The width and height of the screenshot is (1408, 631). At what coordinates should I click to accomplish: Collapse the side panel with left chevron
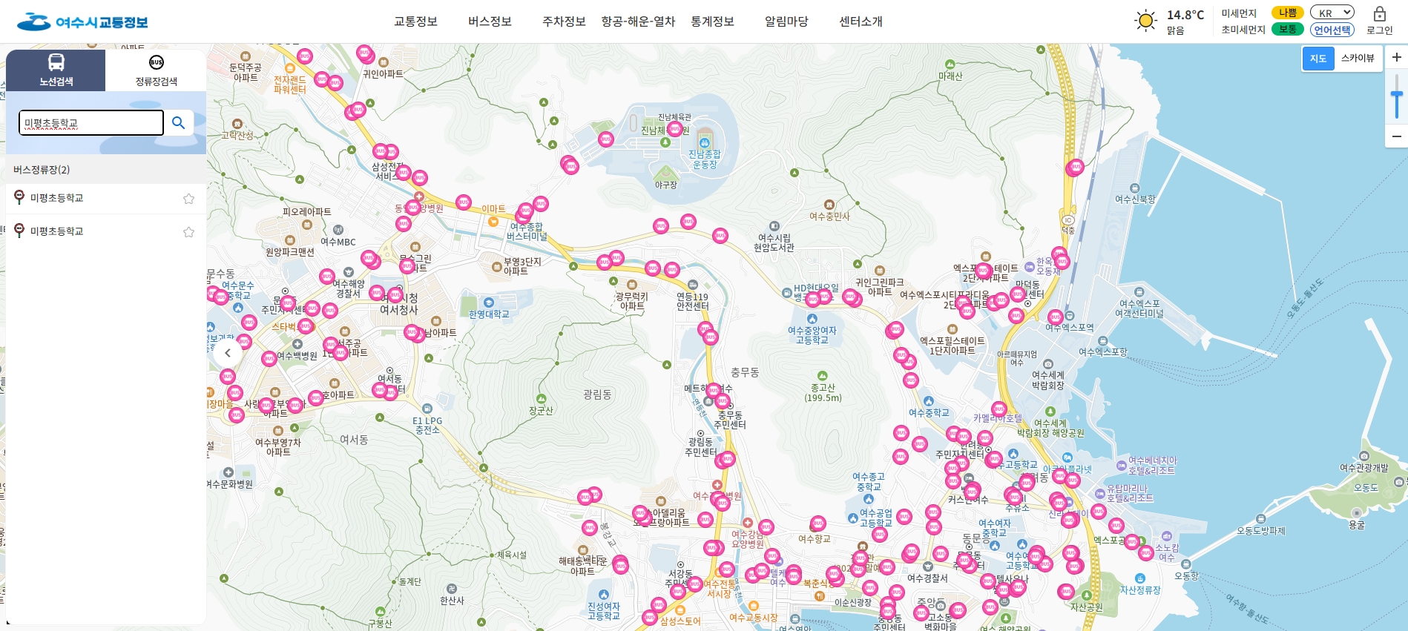pyautogui.click(x=228, y=353)
